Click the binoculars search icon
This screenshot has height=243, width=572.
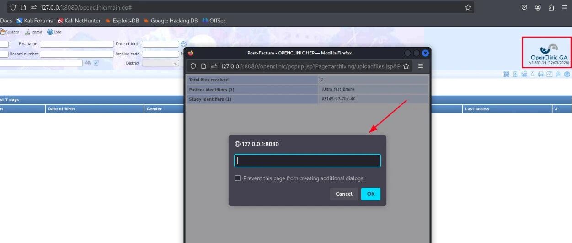point(88,63)
